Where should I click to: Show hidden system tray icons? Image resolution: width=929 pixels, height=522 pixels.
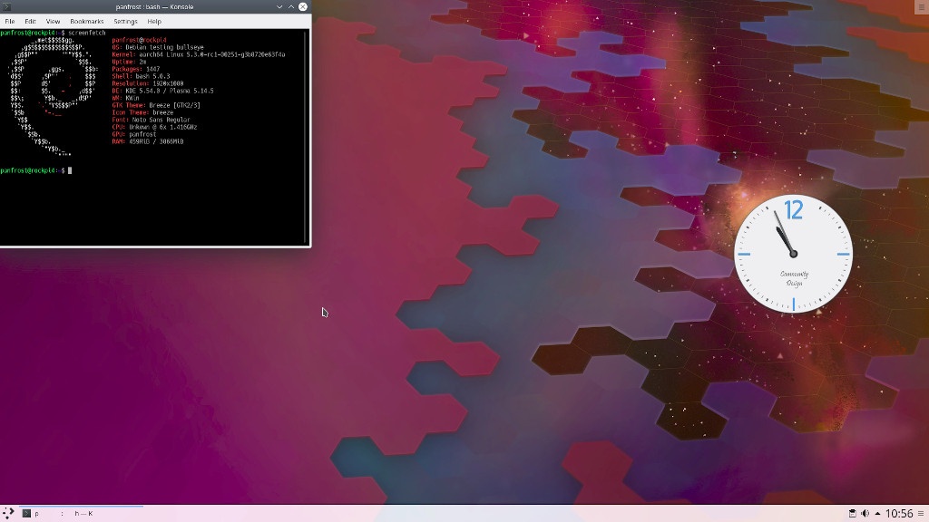(x=877, y=513)
